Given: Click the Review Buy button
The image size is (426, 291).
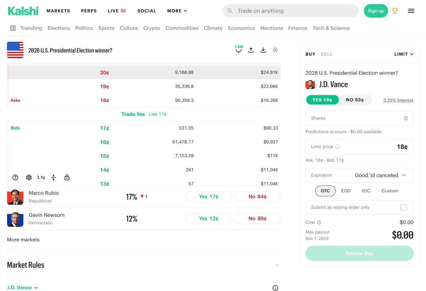Looking at the screenshot, I should click(x=360, y=253).
